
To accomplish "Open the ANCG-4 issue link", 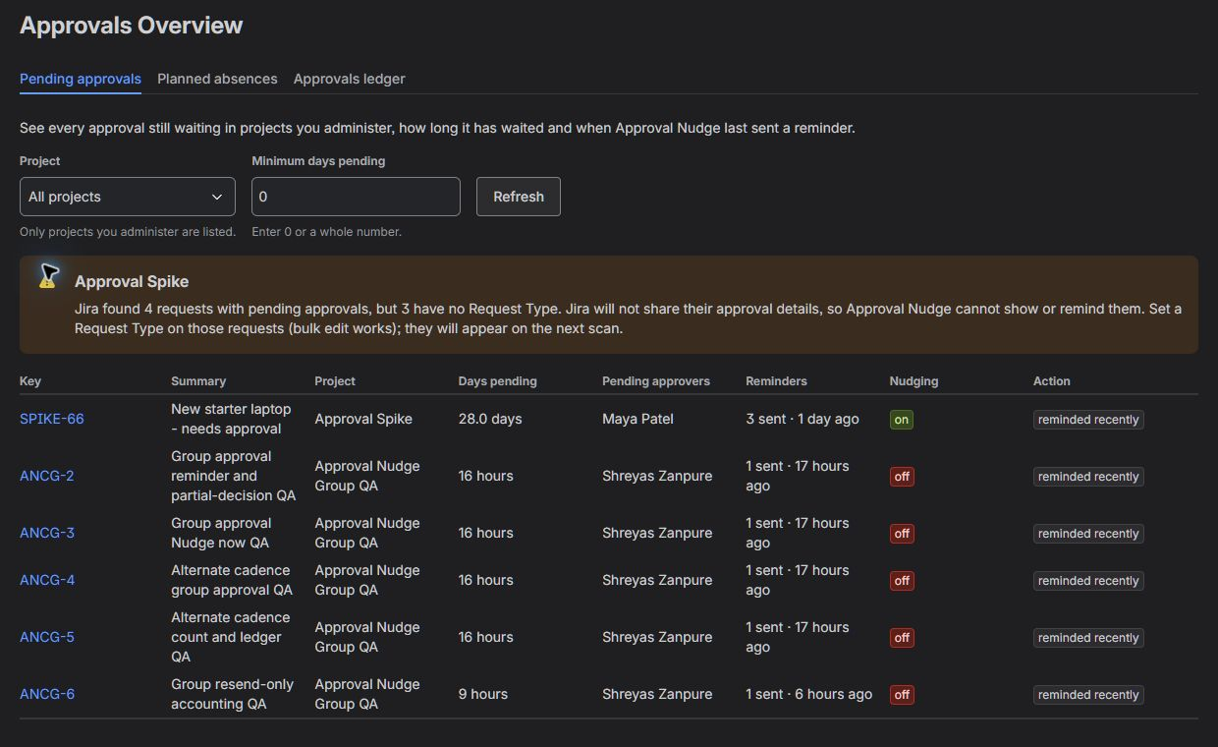I will click(x=47, y=580).
